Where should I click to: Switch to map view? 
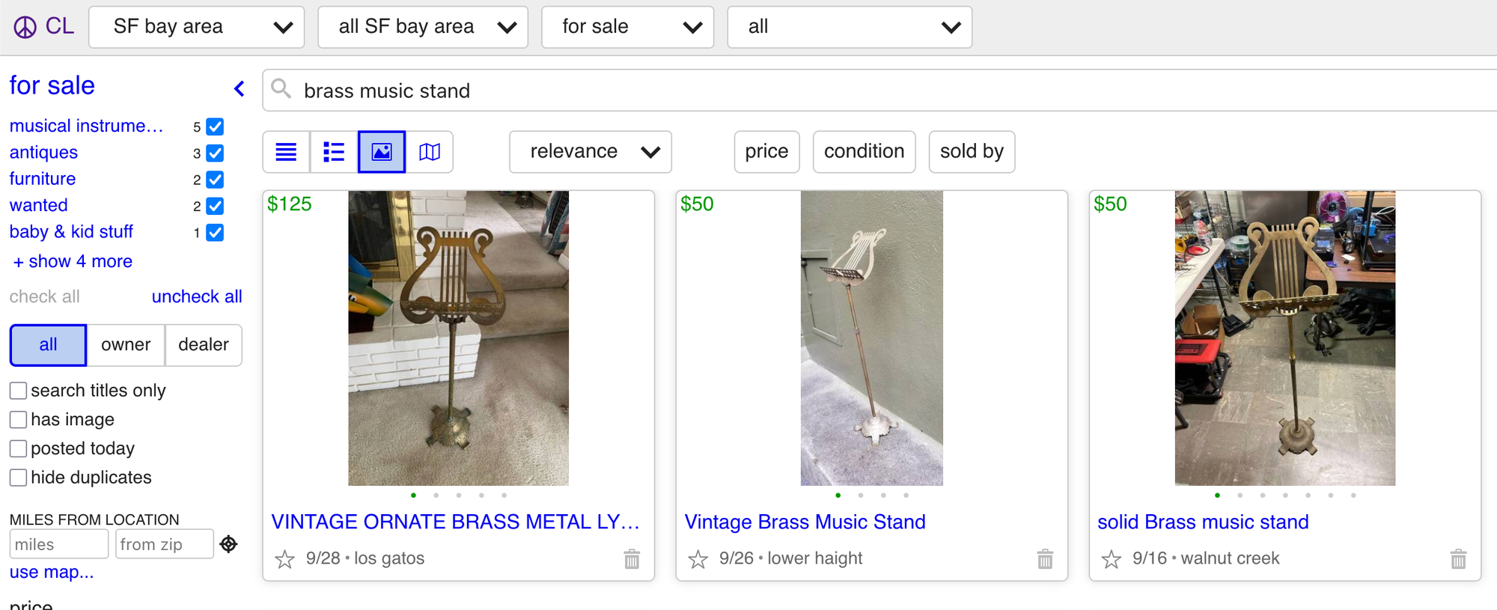[x=429, y=151]
